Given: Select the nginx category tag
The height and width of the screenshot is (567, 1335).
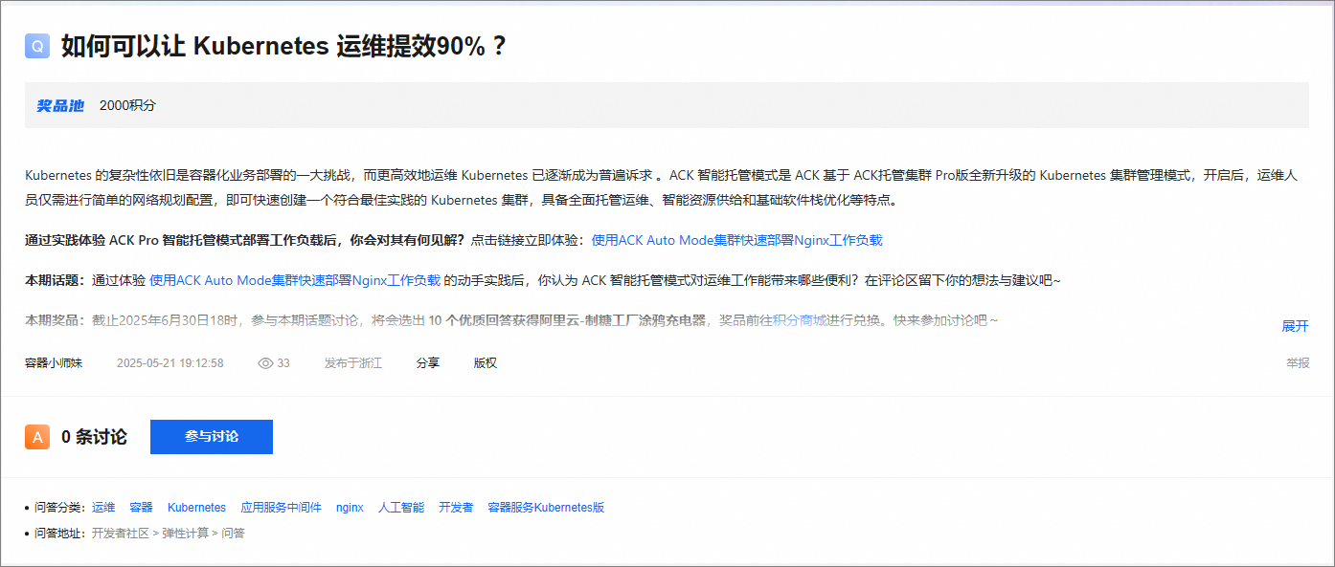Looking at the screenshot, I should coord(350,508).
